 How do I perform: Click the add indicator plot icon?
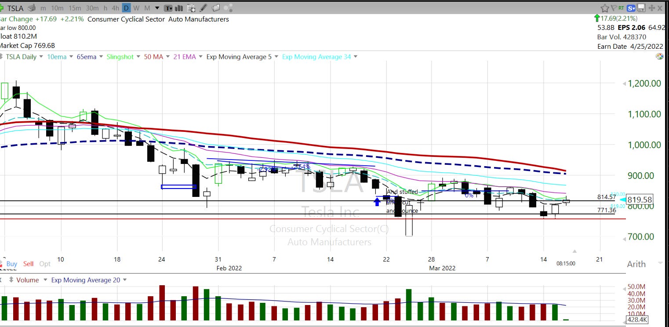pos(191,8)
